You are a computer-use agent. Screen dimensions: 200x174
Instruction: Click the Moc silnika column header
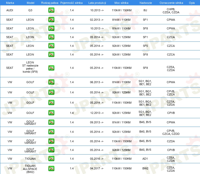(x=121, y=3)
